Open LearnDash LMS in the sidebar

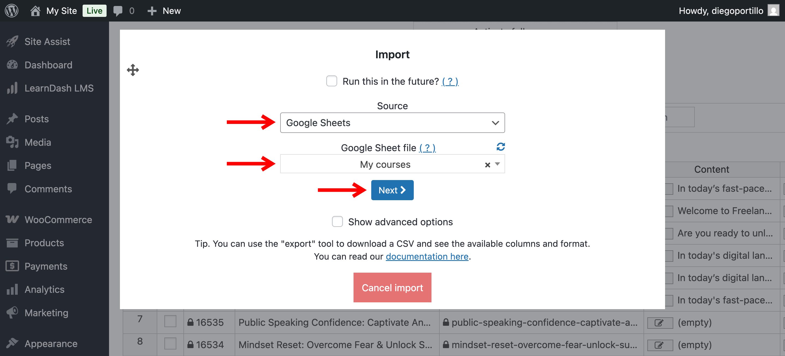click(59, 88)
